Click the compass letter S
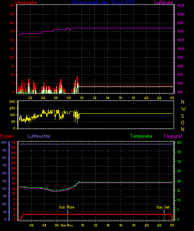Image resolution: width=194 pixels, height=231 pixels. point(182,116)
